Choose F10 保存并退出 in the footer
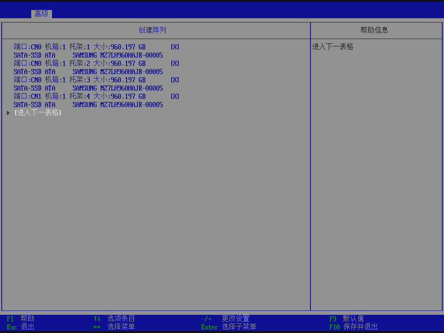The image size is (444, 333). click(353, 327)
